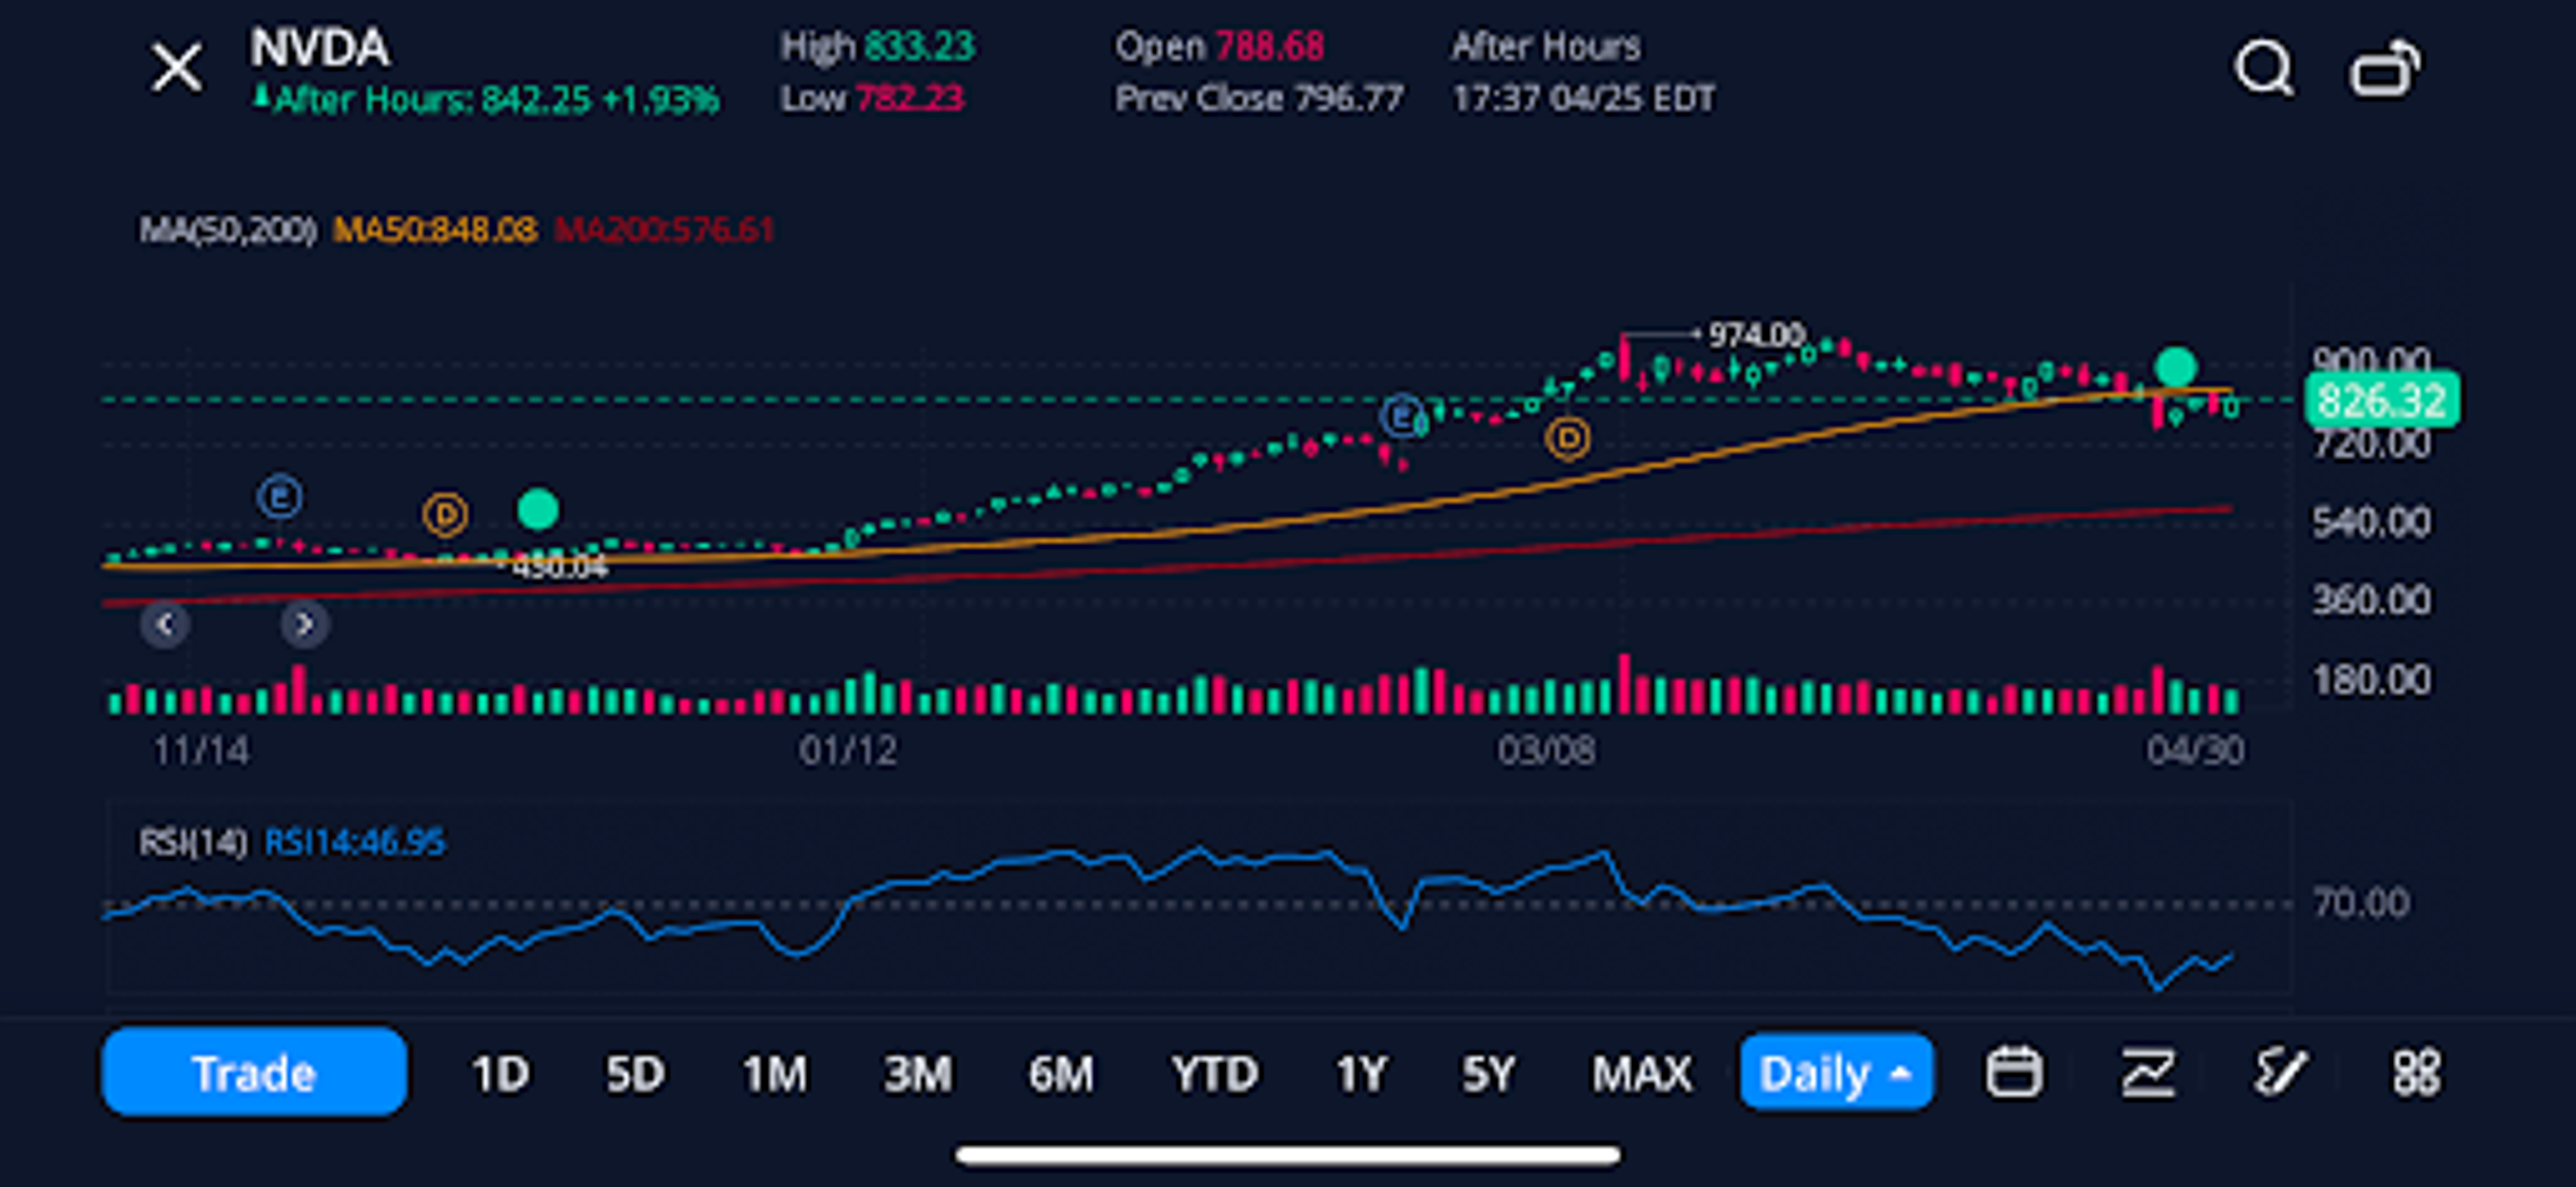2576x1187 pixels.
Task: Tap the blue E marker near 11/14
Action: (280, 497)
